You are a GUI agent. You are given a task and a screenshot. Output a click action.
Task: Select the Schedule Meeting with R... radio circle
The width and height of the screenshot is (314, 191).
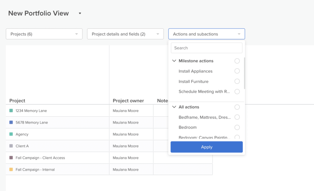[x=237, y=91]
